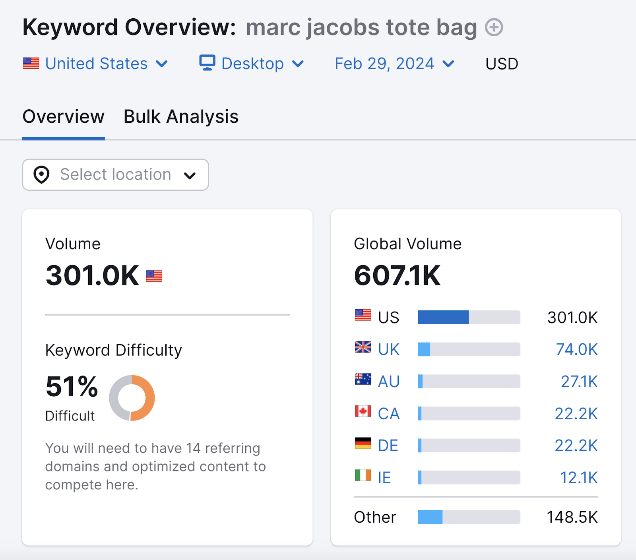Click the Global Volume heading
Screen dimensions: 636x560
(x=408, y=244)
